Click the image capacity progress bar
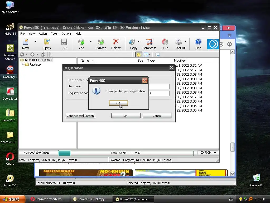 [126, 153]
